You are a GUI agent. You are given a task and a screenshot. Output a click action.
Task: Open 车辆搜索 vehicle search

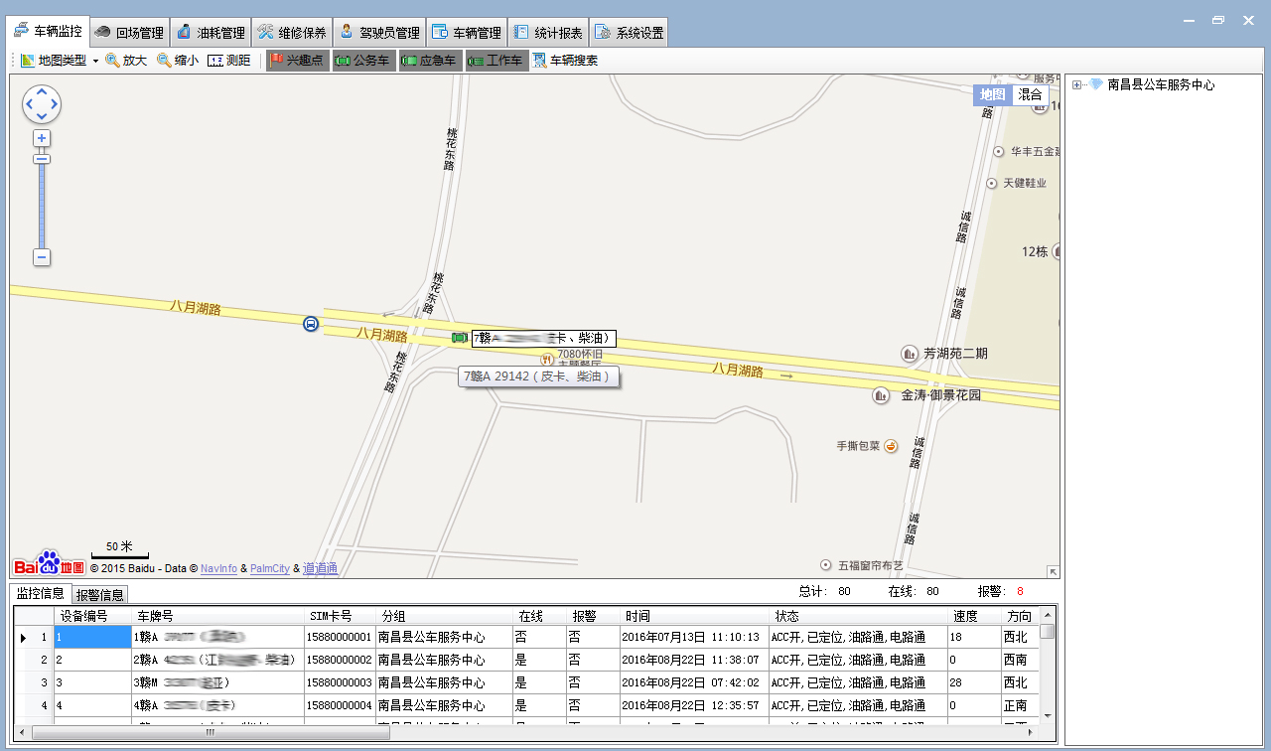tap(565, 61)
